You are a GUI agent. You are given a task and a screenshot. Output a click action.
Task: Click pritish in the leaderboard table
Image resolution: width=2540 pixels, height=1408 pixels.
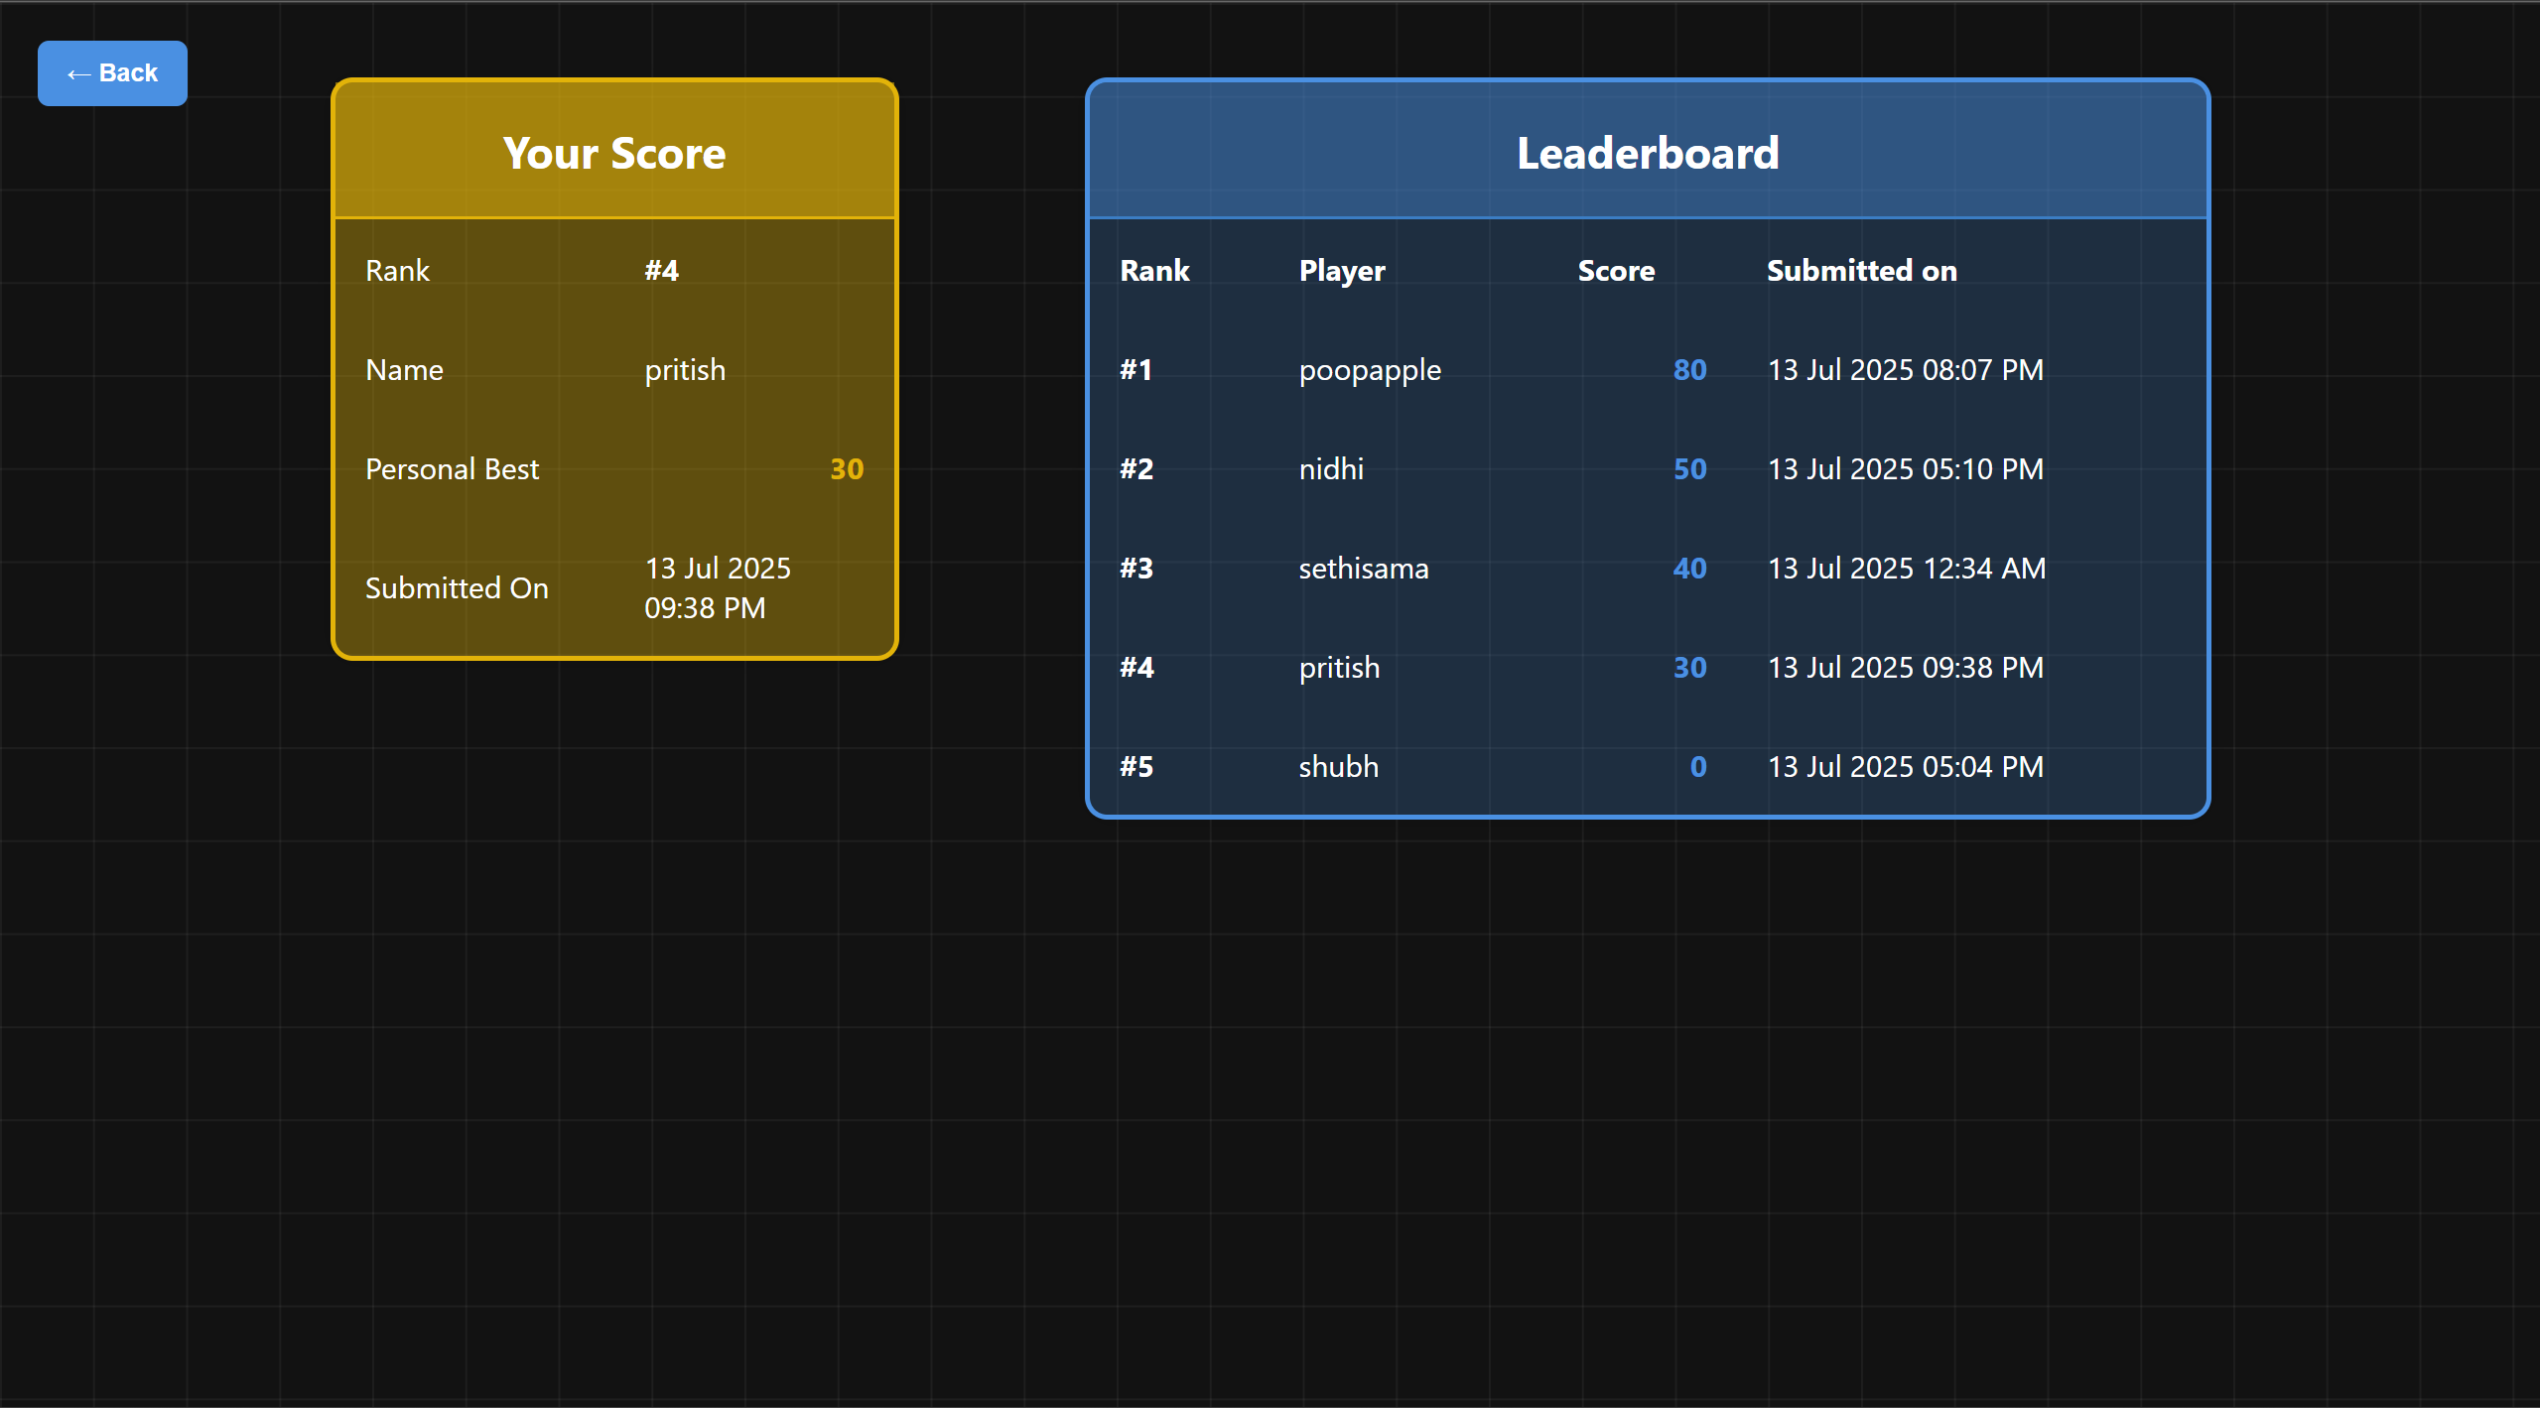click(1339, 668)
